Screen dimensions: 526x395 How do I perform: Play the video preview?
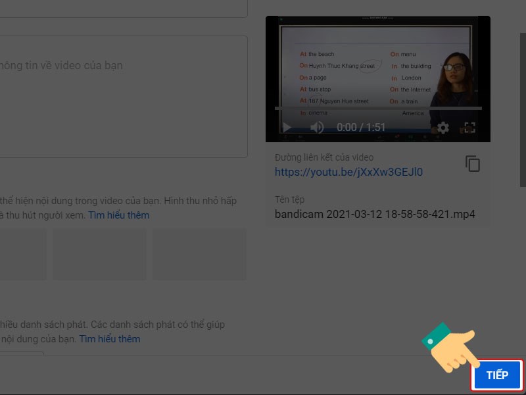(x=287, y=128)
